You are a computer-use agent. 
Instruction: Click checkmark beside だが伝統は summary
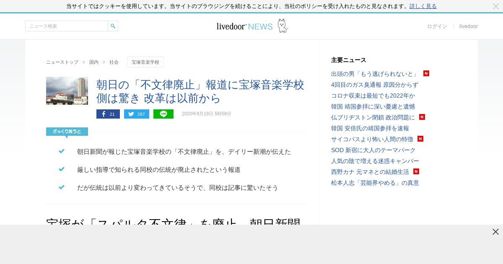coord(62,187)
